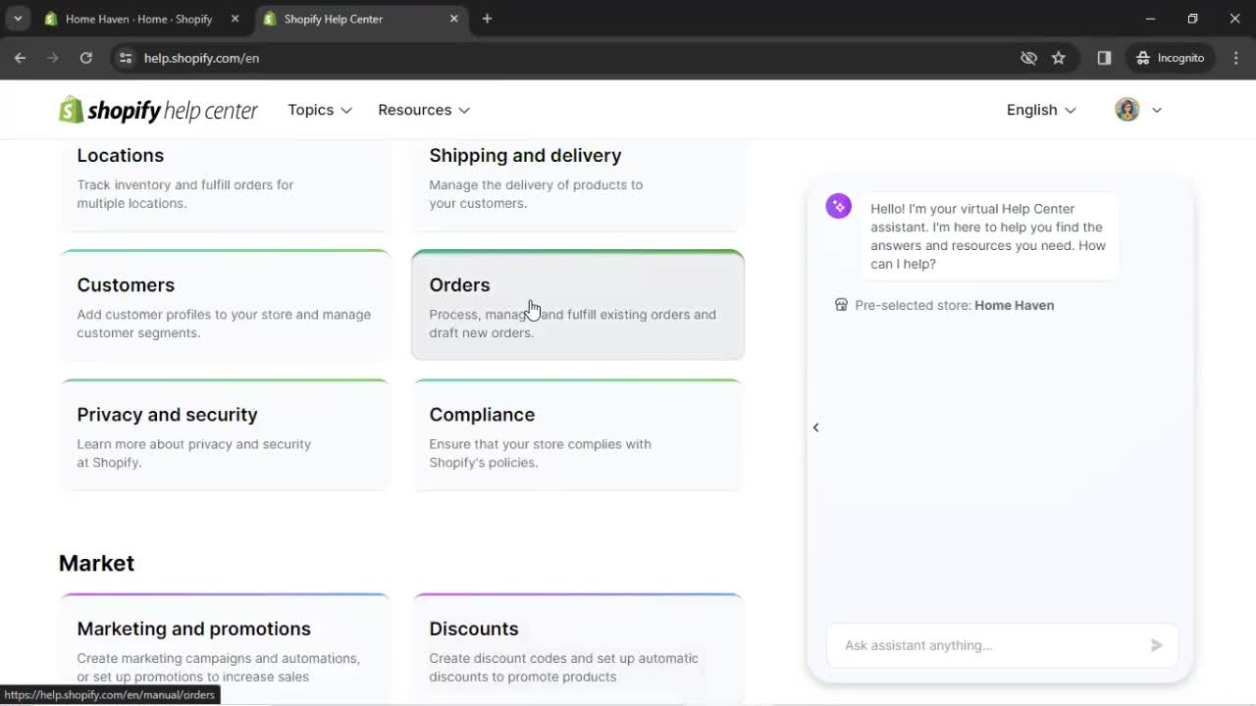Open the Chrome three-dot menu
The image size is (1256, 706).
(1236, 58)
